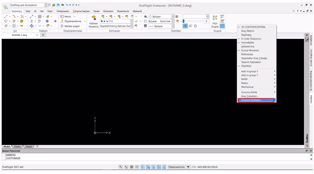314x174 pixels.
Task: Select the Line draw tool
Action: pos(6,16)
